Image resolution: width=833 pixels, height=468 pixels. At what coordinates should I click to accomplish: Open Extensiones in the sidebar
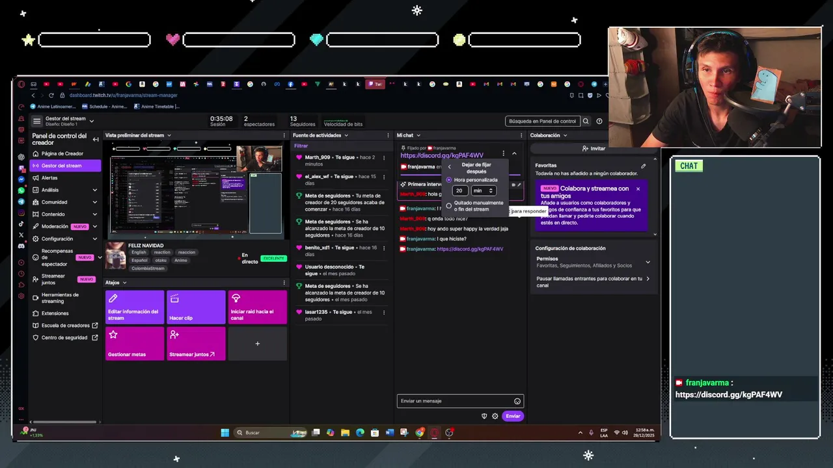(65, 313)
